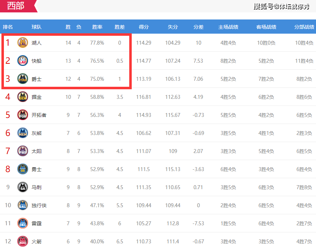Click the 分部战绩 column header
This screenshot has width=316, height=249.
click(304, 27)
